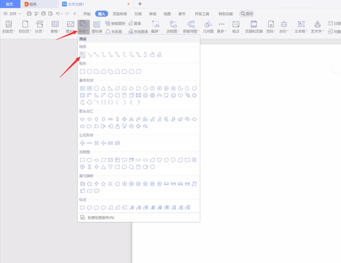The width and height of the screenshot is (341, 263).
Task: Insert the moon crescent shape
Action: [82, 102]
